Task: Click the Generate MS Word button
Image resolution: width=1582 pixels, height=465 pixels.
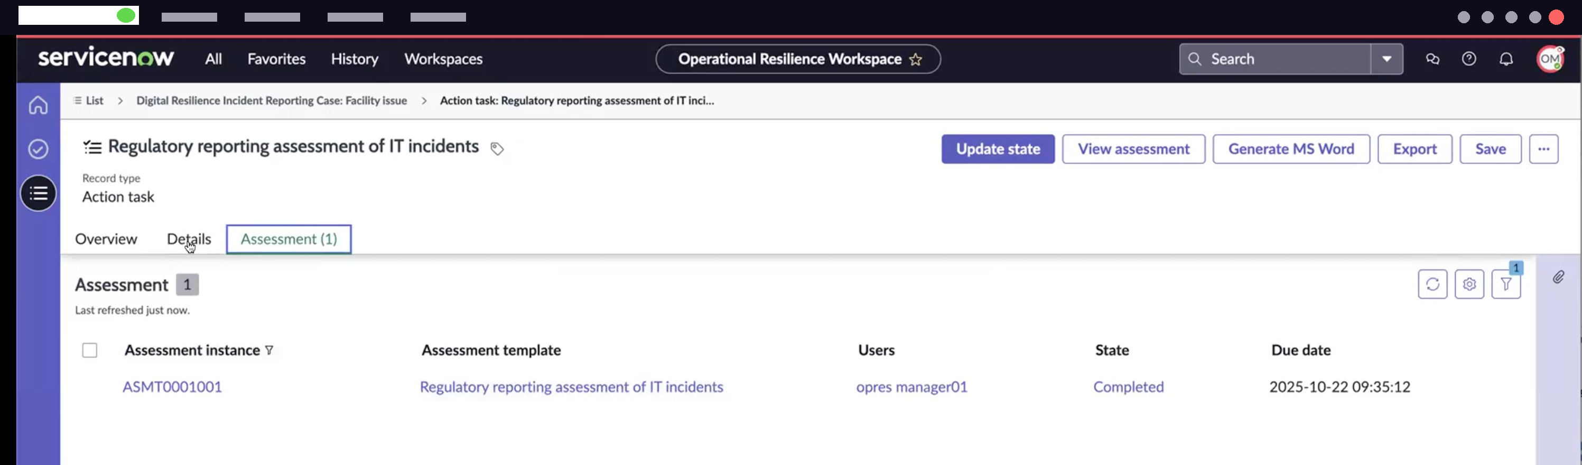Action: pos(1291,149)
